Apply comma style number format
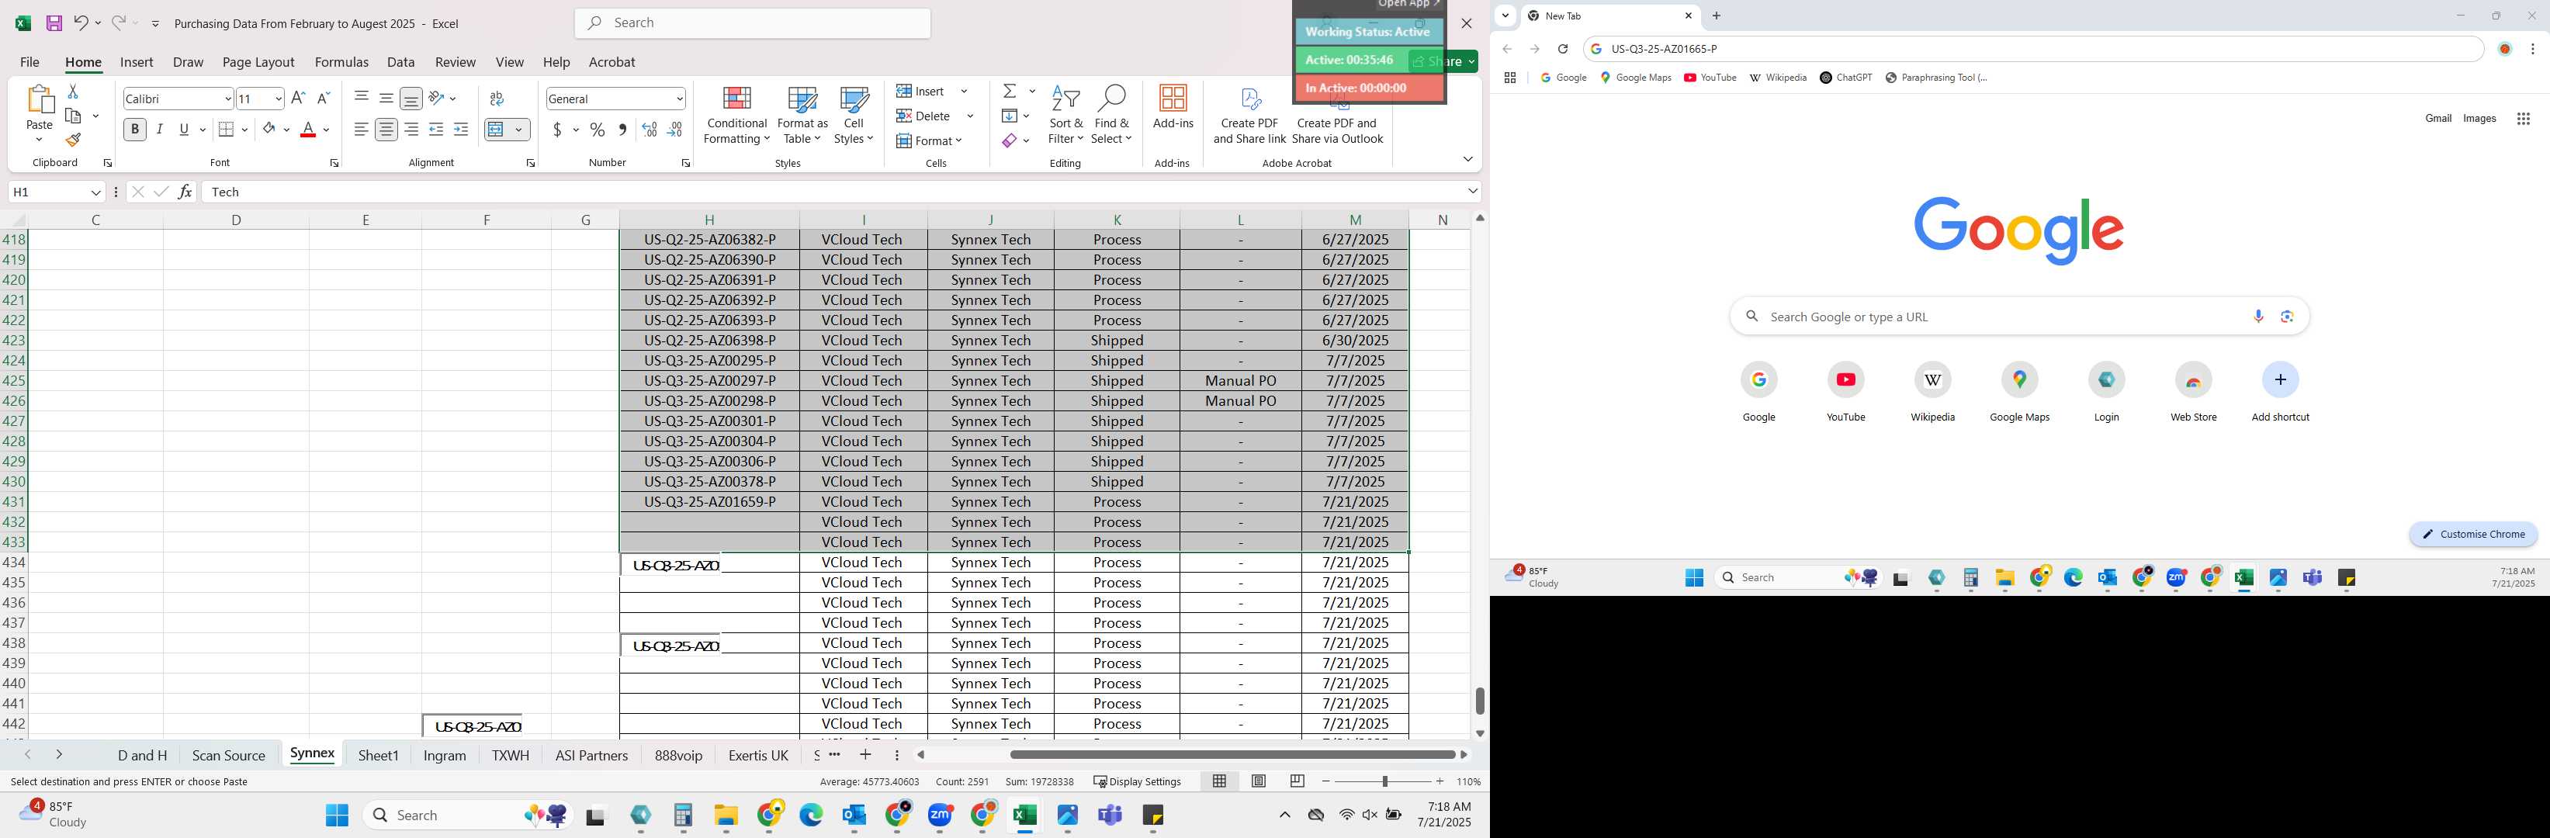The width and height of the screenshot is (2550, 838). point(622,130)
